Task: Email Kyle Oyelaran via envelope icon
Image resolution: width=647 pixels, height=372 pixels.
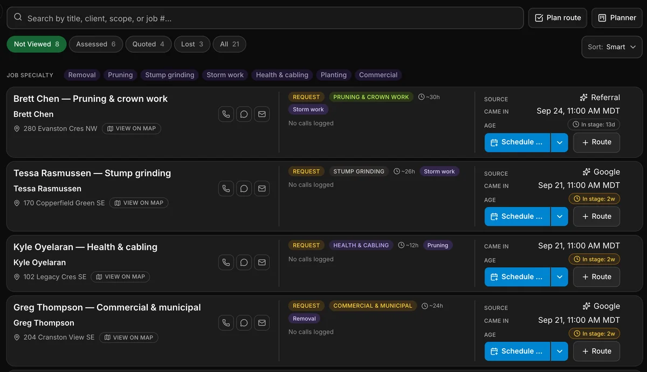Action: pyautogui.click(x=262, y=263)
